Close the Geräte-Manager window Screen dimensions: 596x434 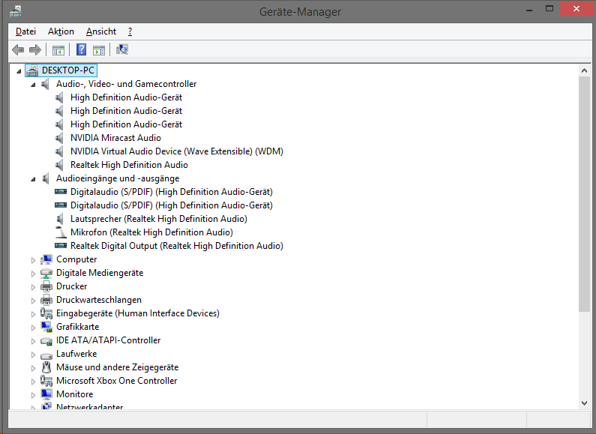point(577,9)
